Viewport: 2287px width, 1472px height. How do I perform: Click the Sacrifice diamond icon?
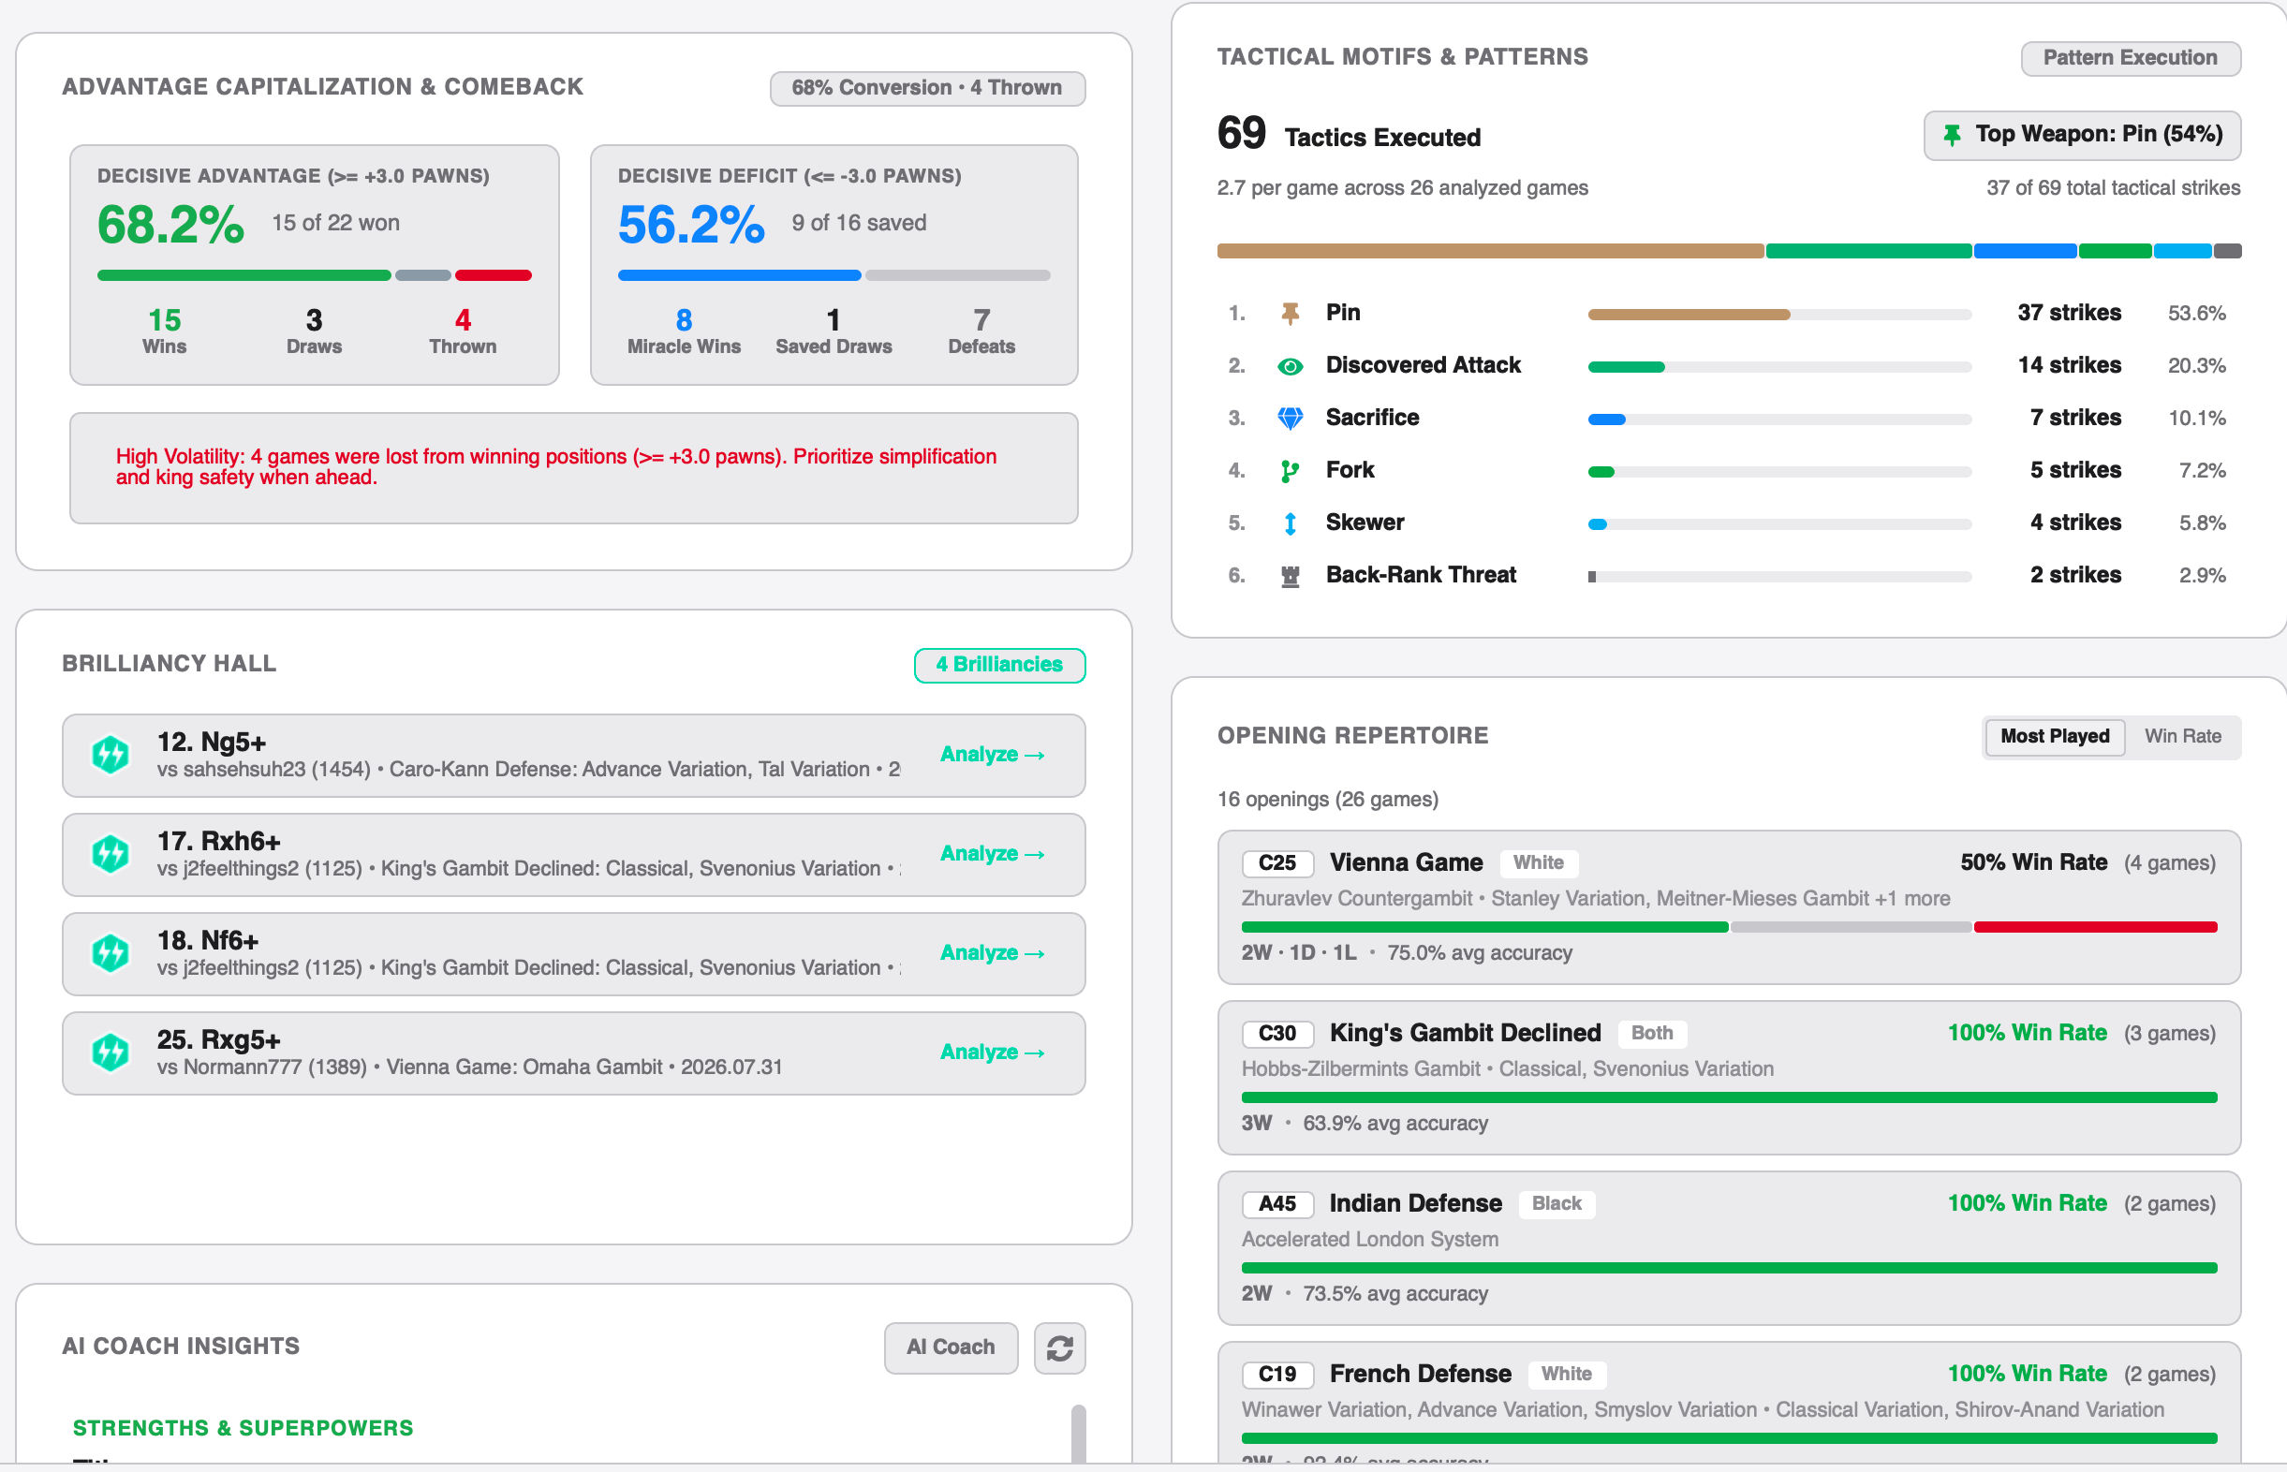tap(1291, 419)
